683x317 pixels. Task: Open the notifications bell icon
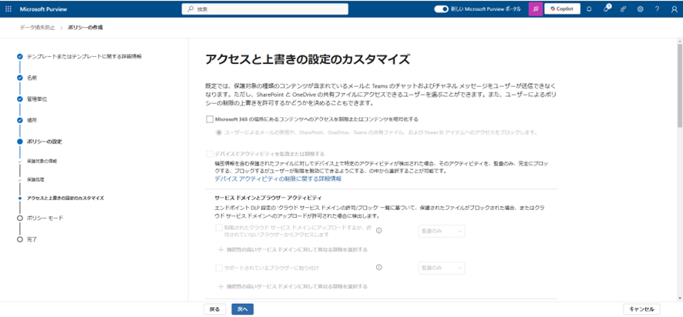pyautogui.click(x=590, y=9)
